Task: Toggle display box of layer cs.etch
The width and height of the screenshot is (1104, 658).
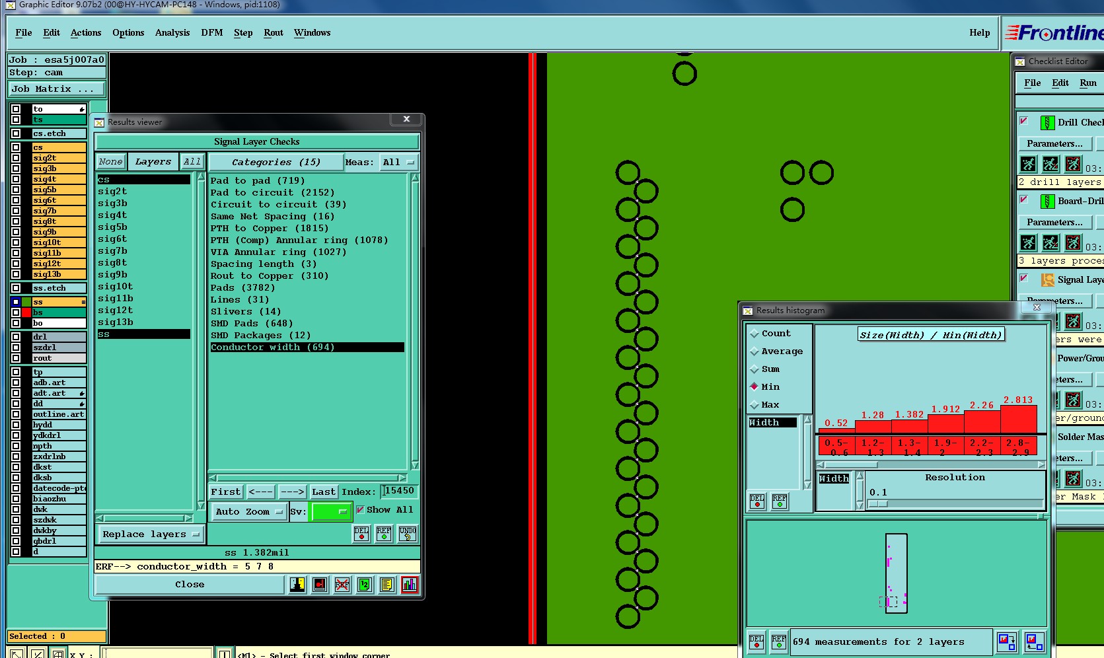Action: click(16, 133)
